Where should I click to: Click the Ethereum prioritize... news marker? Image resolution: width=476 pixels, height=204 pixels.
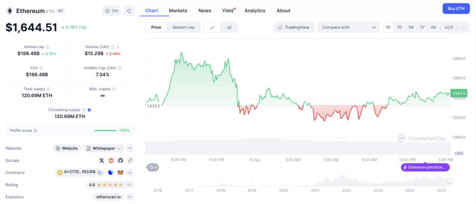click(425, 167)
